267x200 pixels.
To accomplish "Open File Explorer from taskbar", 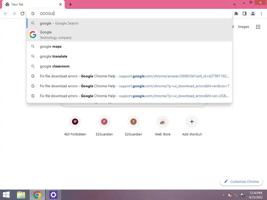I will click(21, 195).
